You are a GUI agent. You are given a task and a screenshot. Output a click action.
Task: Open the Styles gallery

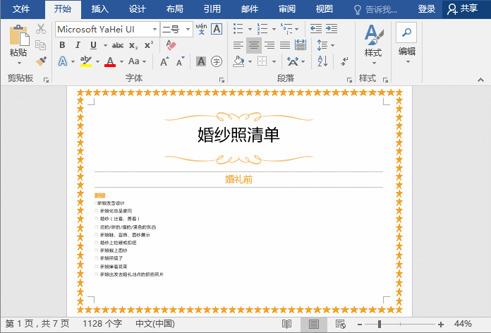(x=374, y=44)
